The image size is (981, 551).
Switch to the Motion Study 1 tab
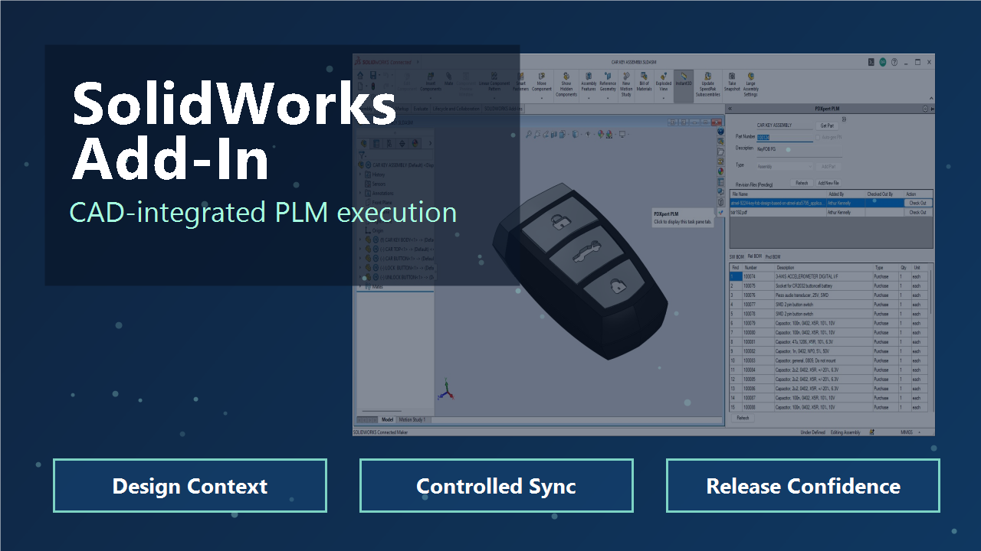point(413,419)
